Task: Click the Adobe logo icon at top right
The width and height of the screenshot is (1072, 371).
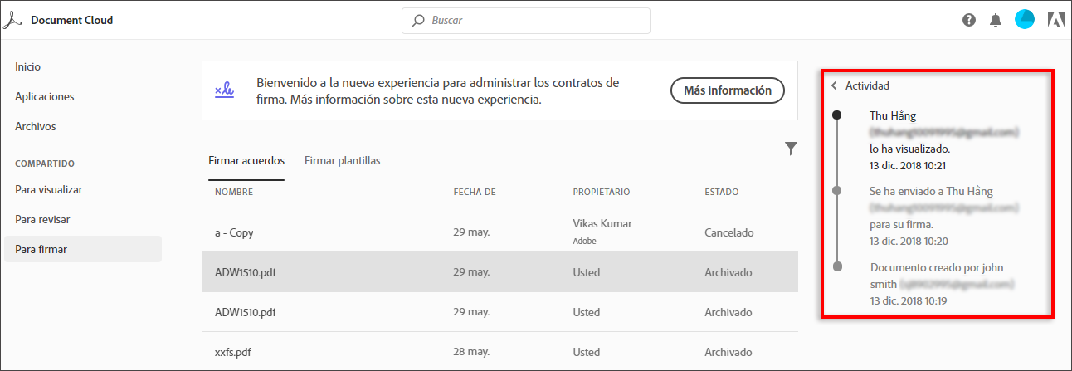Action: click(x=1055, y=21)
